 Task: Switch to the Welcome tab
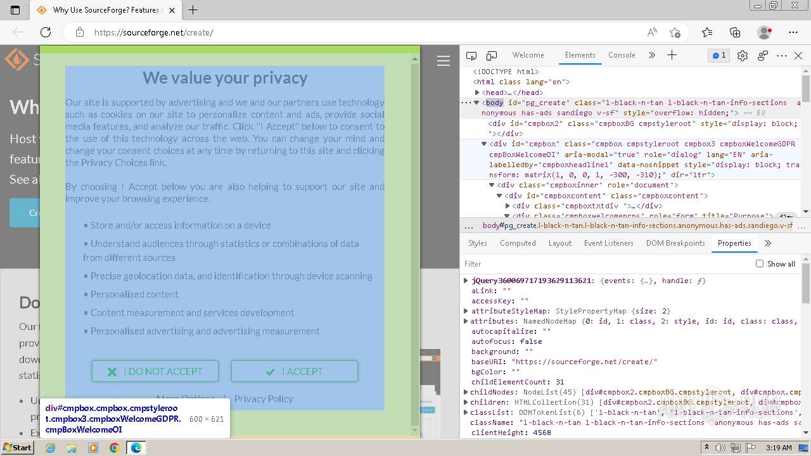[528, 55]
